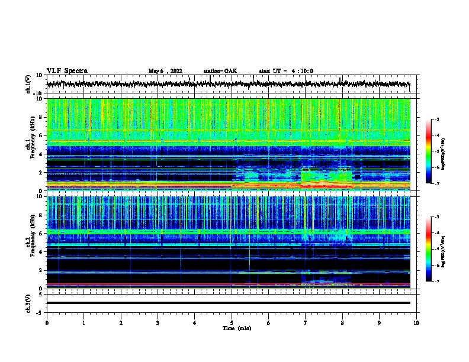Click time axis tick label "8"
469x362 pixels.
[342, 323]
